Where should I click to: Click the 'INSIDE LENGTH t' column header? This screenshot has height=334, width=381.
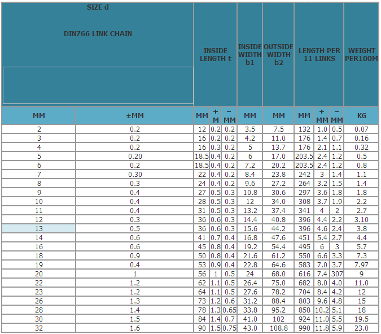tap(215, 54)
